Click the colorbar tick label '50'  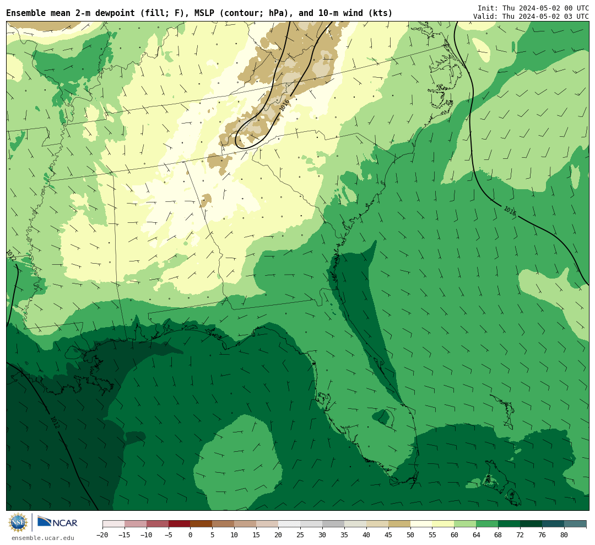(x=410, y=535)
